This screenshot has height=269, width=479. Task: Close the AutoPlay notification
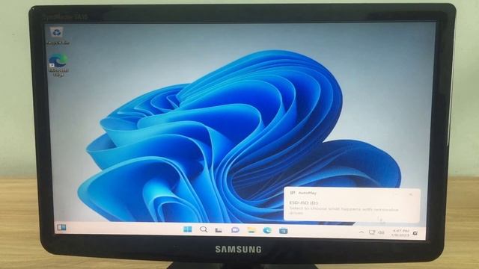(x=411, y=194)
